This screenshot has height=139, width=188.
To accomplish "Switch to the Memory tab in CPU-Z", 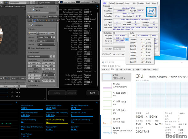I will (127, 3).
